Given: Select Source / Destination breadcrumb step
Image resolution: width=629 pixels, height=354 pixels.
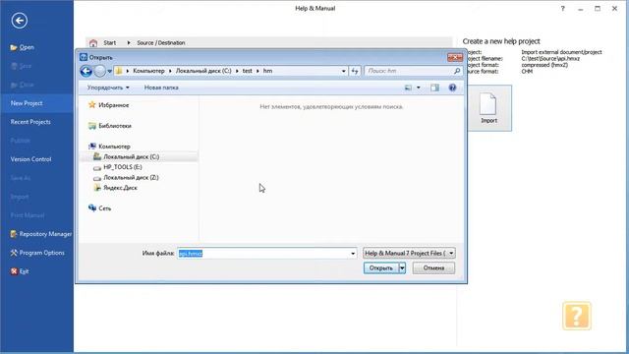Looking at the screenshot, I should tap(161, 42).
